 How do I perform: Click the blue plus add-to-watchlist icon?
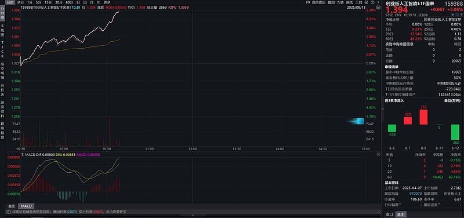(x=461, y=14)
